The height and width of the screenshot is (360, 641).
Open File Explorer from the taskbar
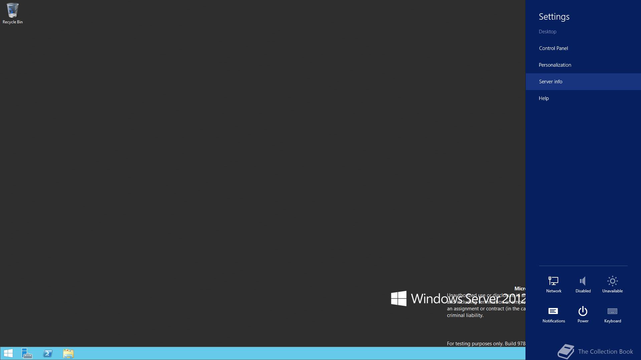click(x=68, y=353)
